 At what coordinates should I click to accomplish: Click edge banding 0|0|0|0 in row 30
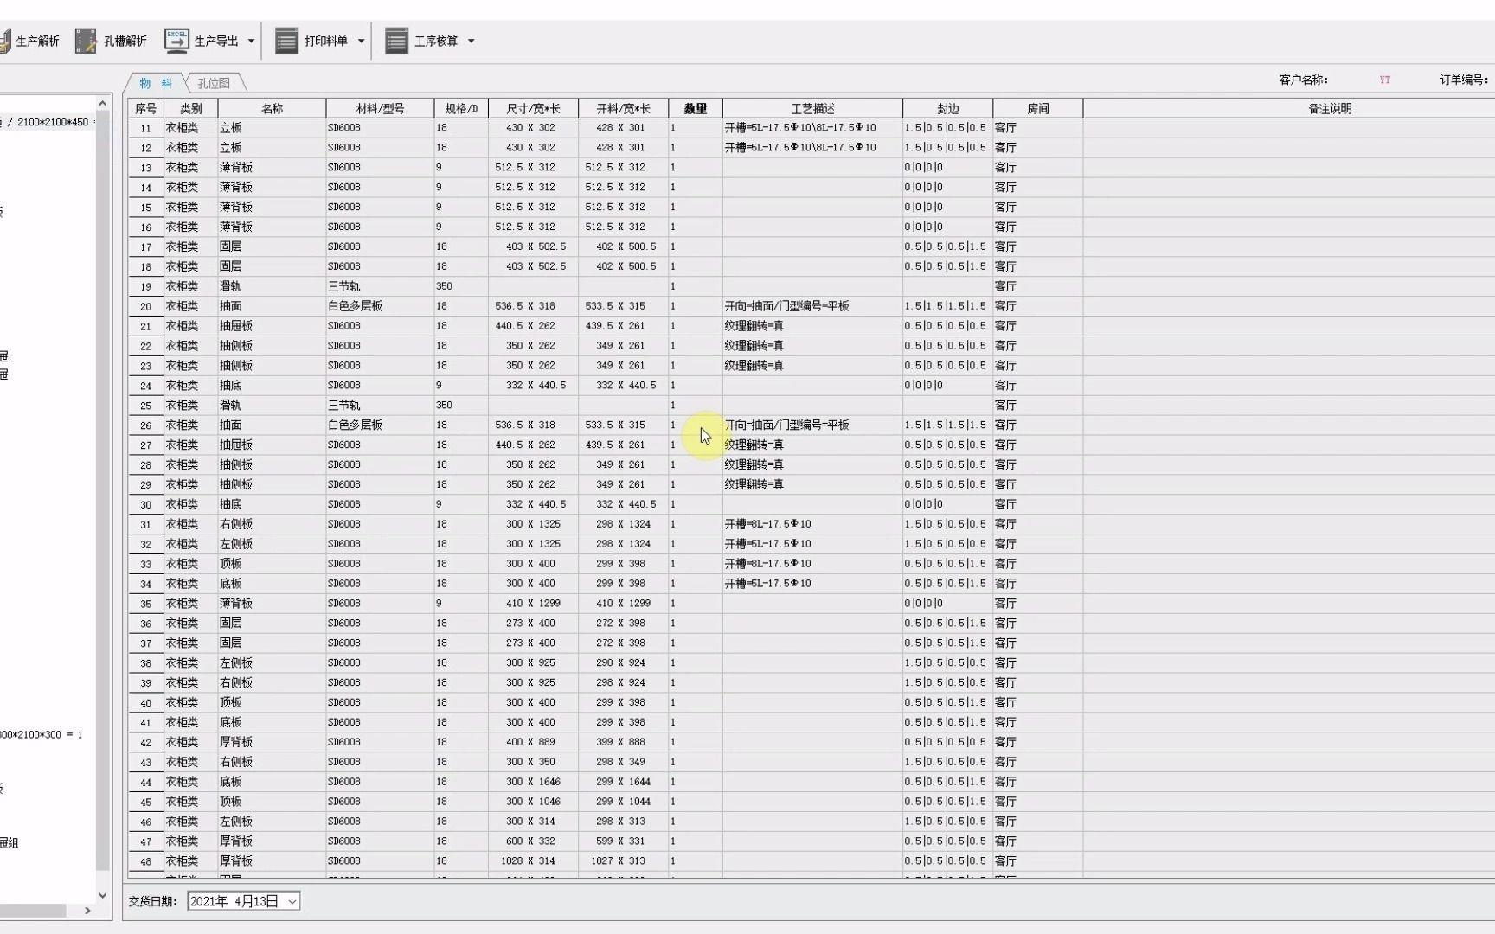coord(923,504)
